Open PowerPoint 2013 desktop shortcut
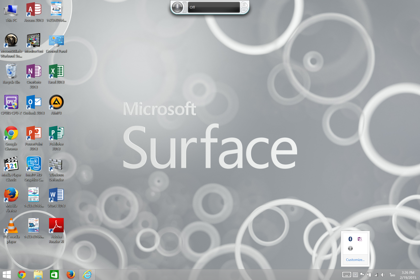The image size is (420, 280). tap(34, 138)
